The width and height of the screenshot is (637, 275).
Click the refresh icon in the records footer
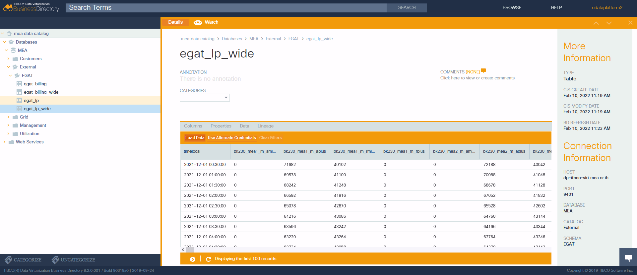coord(208,259)
